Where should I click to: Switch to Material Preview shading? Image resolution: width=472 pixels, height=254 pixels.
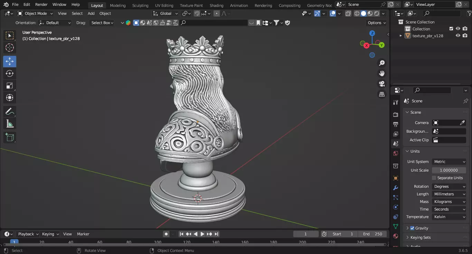[370, 13]
